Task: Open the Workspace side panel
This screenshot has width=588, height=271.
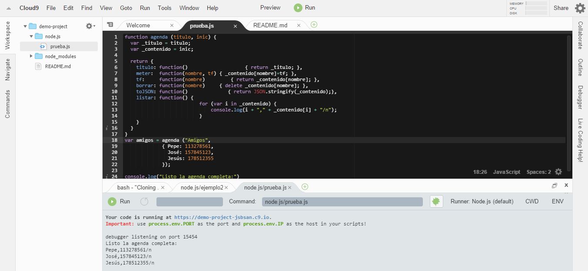Action: coord(7,35)
